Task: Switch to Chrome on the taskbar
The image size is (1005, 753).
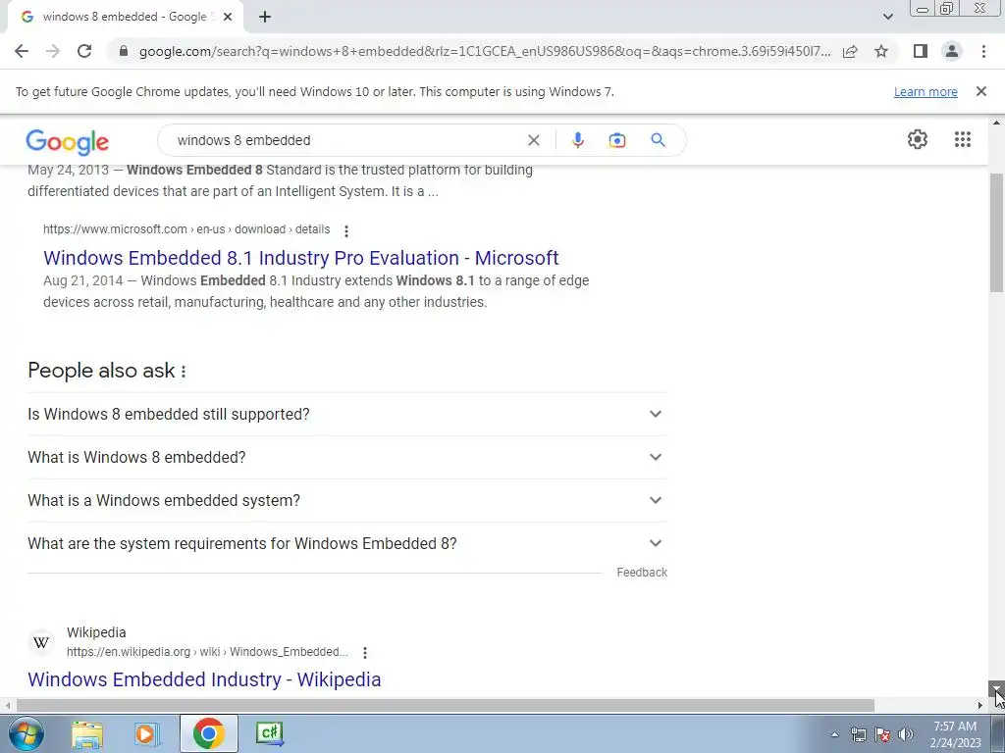Action: pos(208,733)
